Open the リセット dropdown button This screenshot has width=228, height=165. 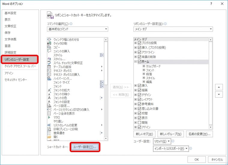click(x=162, y=141)
